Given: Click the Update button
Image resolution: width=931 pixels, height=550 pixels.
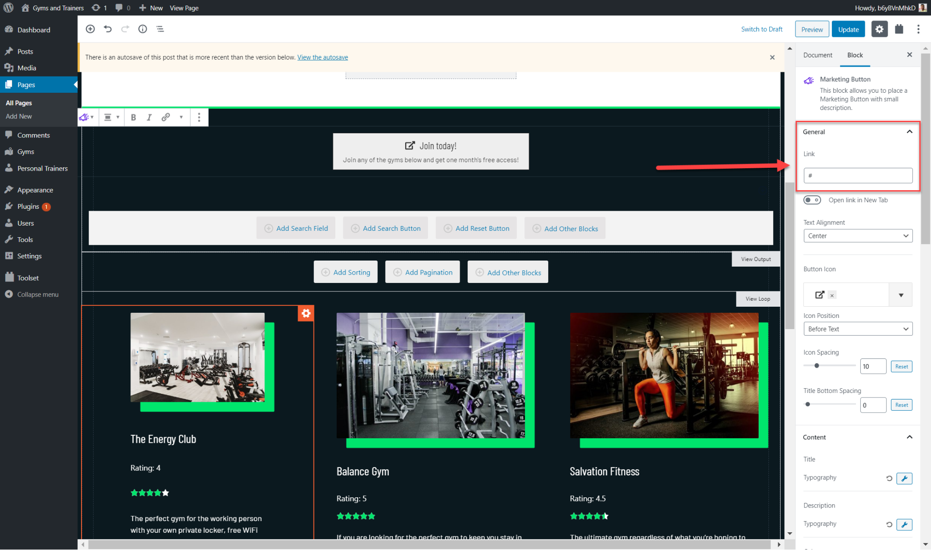Looking at the screenshot, I should pos(849,29).
